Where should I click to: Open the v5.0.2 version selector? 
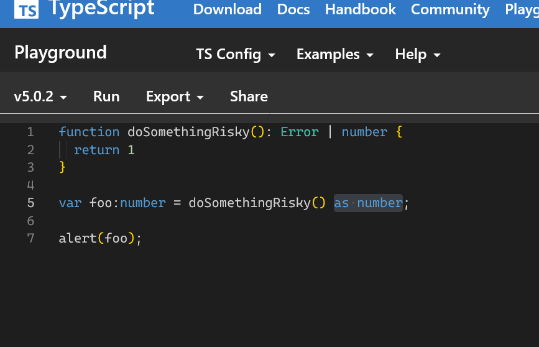point(40,96)
